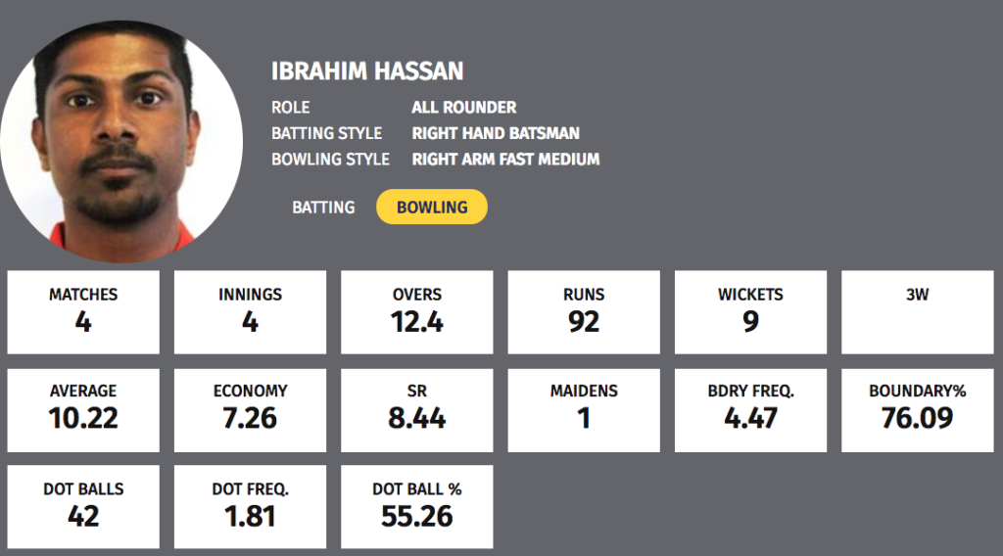Open the Dot Ball % card

417,507
